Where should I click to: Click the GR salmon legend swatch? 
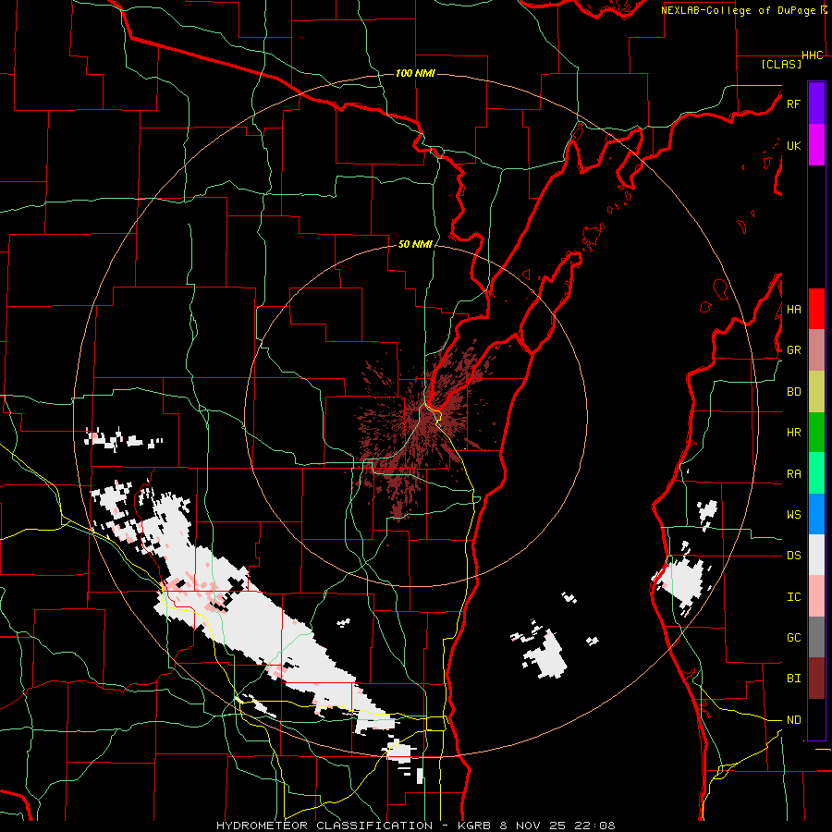pyautogui.click(x=816, y=349)
